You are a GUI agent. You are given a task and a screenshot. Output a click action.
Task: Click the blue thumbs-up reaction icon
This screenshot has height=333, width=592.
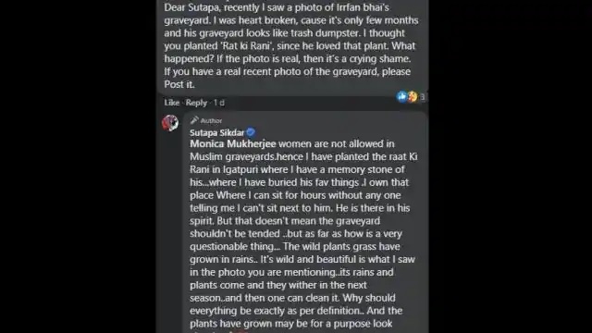click(x=401, y=96)
